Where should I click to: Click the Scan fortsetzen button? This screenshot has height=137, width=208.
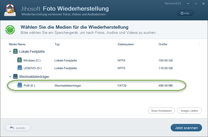tap(161, 111)
